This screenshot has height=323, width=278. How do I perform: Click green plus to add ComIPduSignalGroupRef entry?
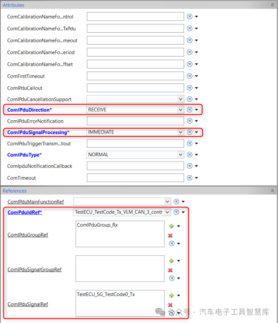point(171,261)
